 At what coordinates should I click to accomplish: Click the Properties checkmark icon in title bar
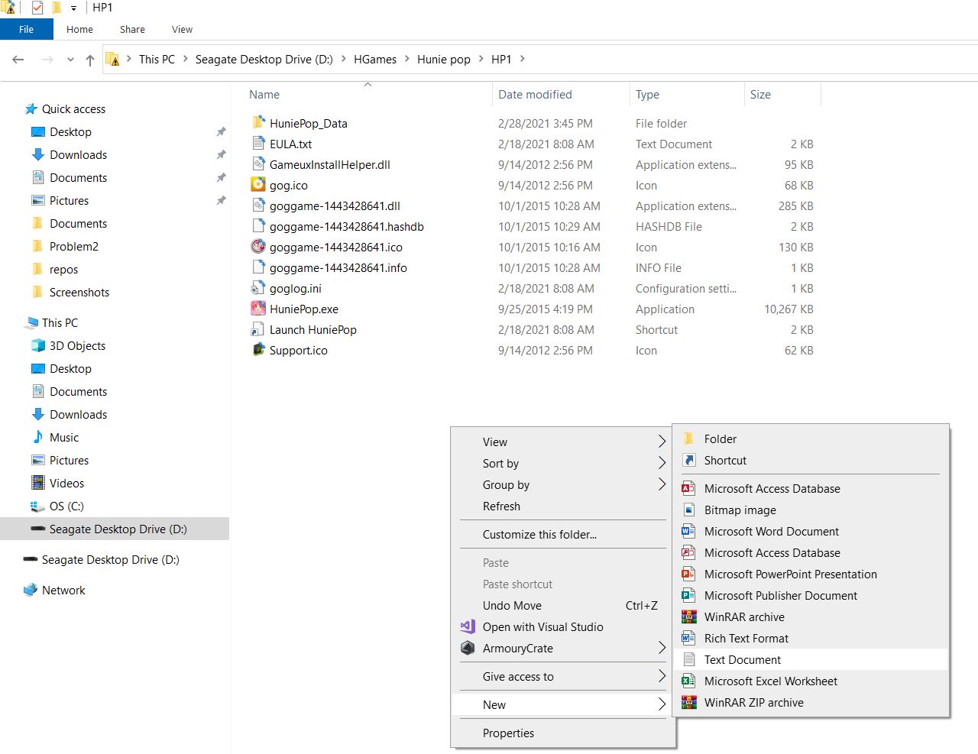(37, 8)
